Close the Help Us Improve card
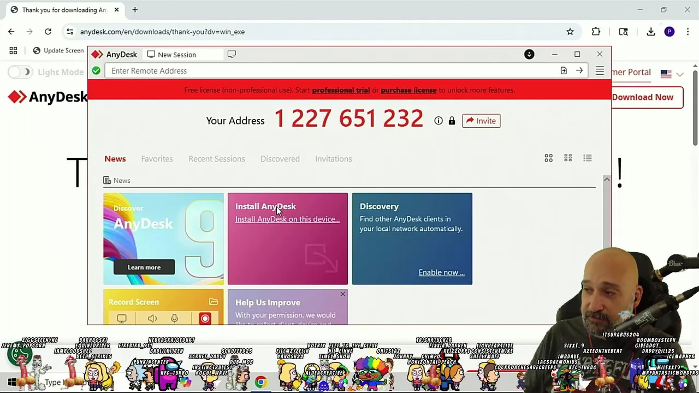This screenshot has height=393, width=699. 342,295
